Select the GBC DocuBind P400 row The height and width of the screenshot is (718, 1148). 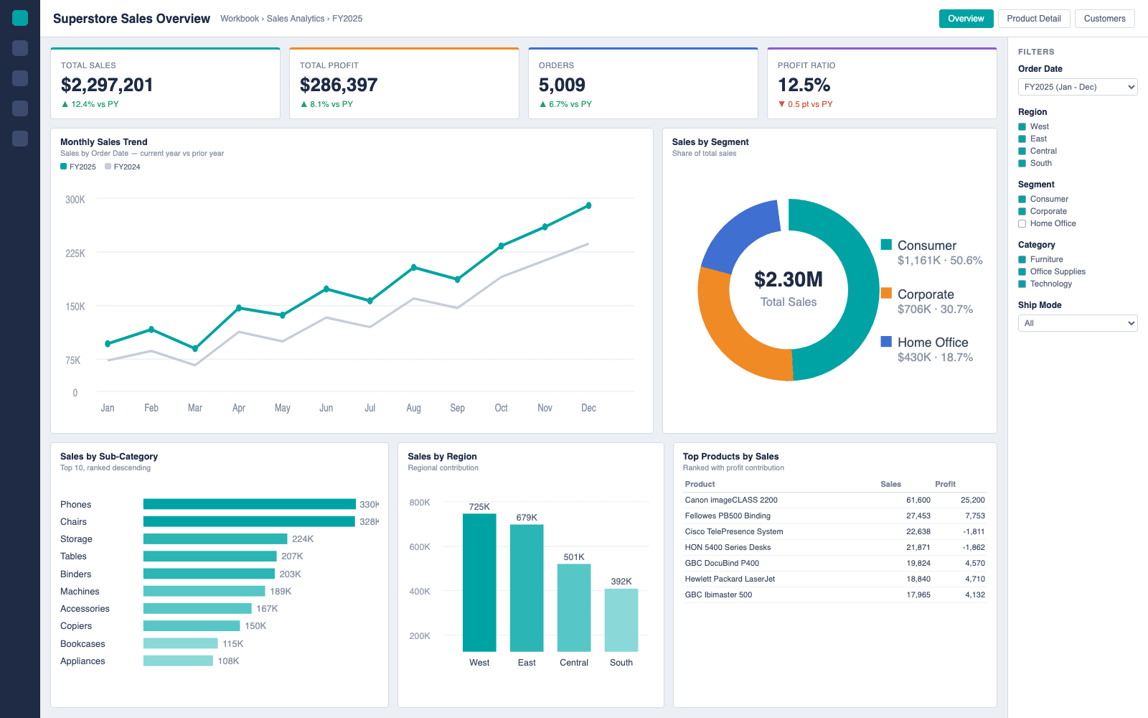click(834, 563)
